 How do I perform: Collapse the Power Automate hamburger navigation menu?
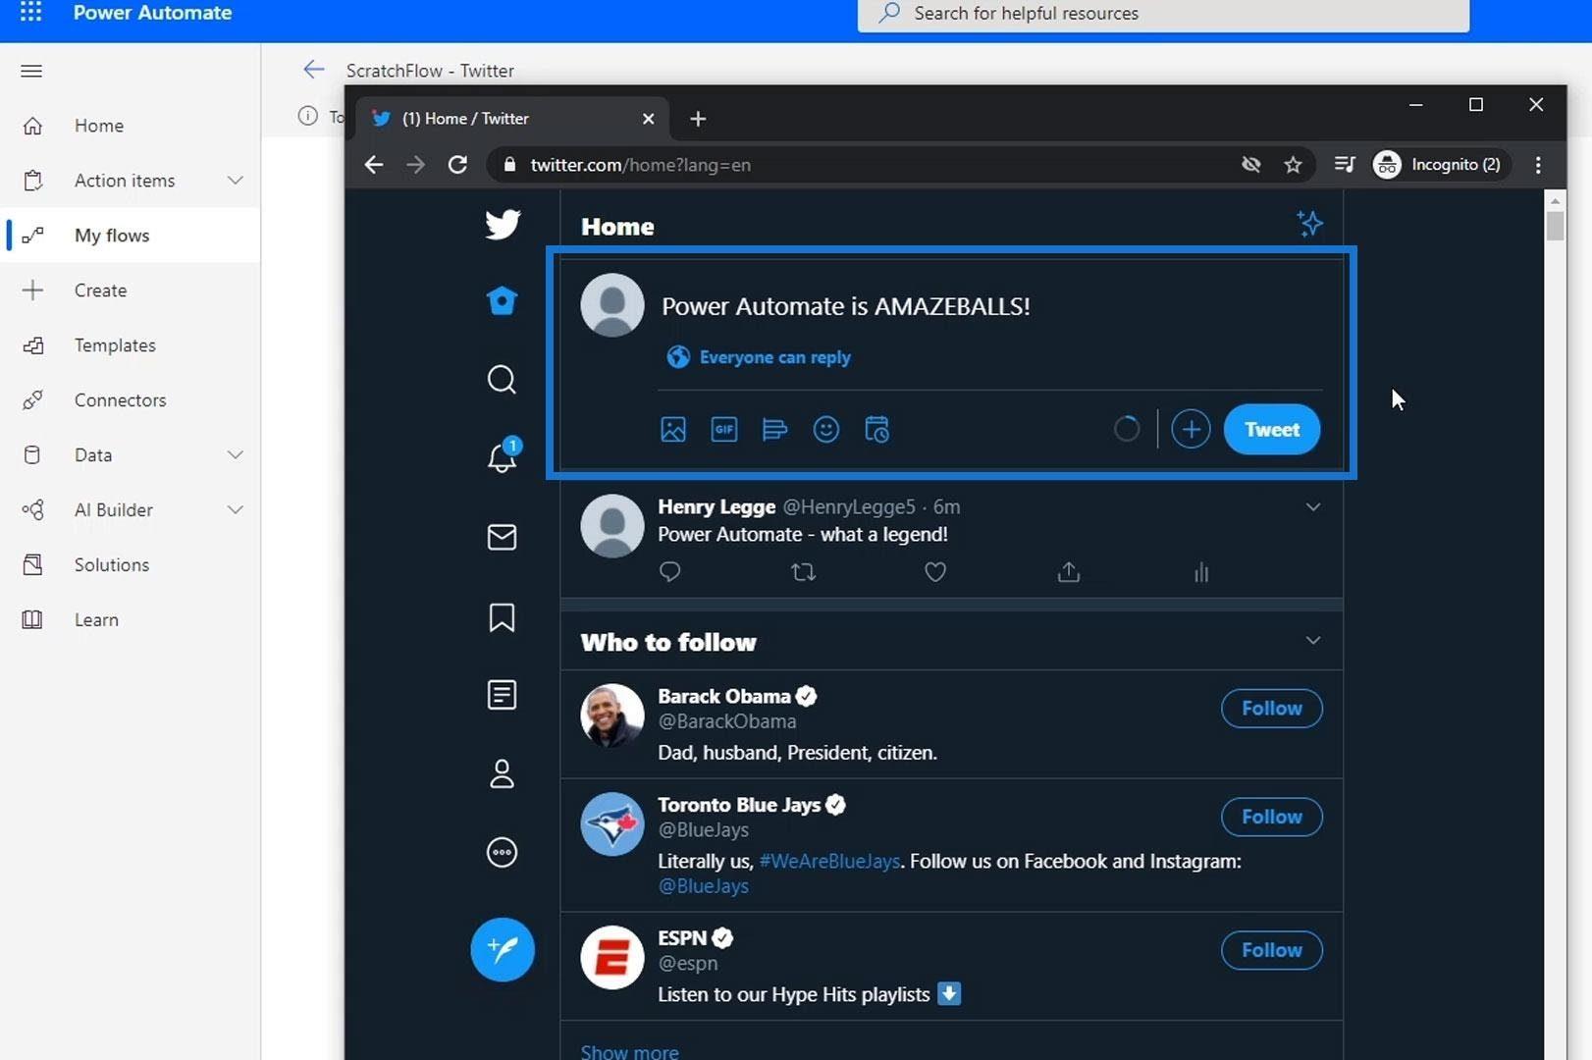(31, 71)
